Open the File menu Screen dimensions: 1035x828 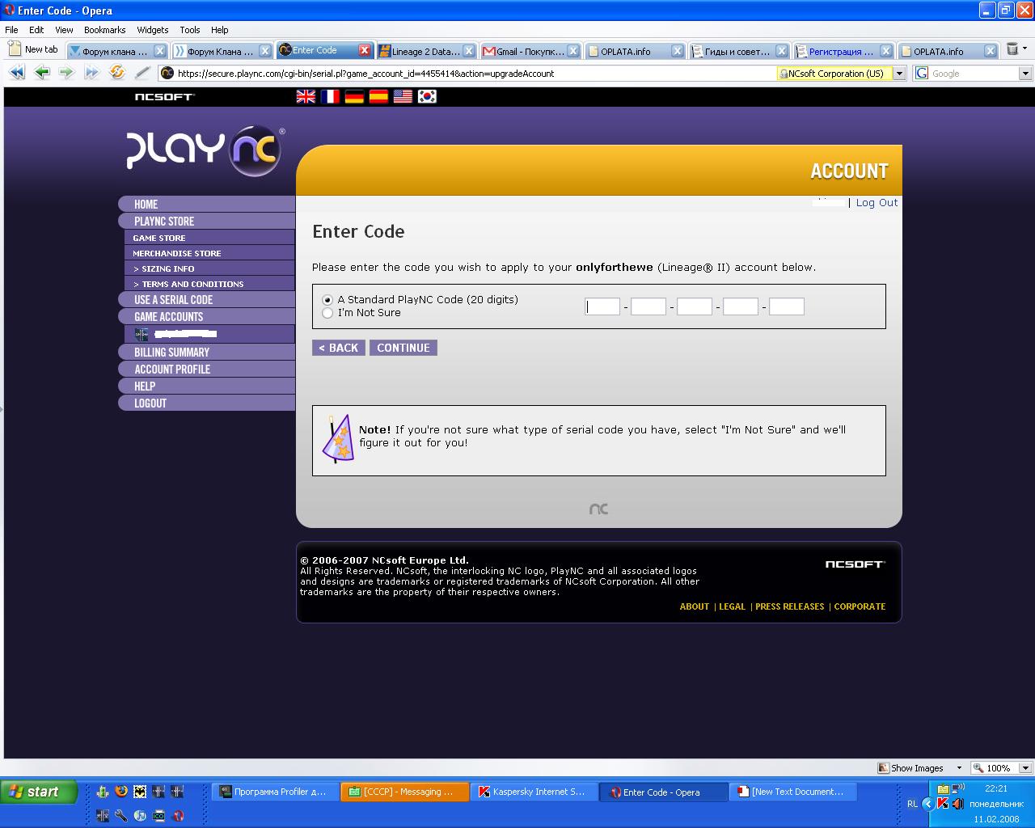click(x=11, y=30)
